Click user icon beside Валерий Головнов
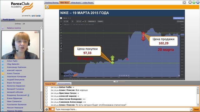200x112 pixels. coord(3,89)
